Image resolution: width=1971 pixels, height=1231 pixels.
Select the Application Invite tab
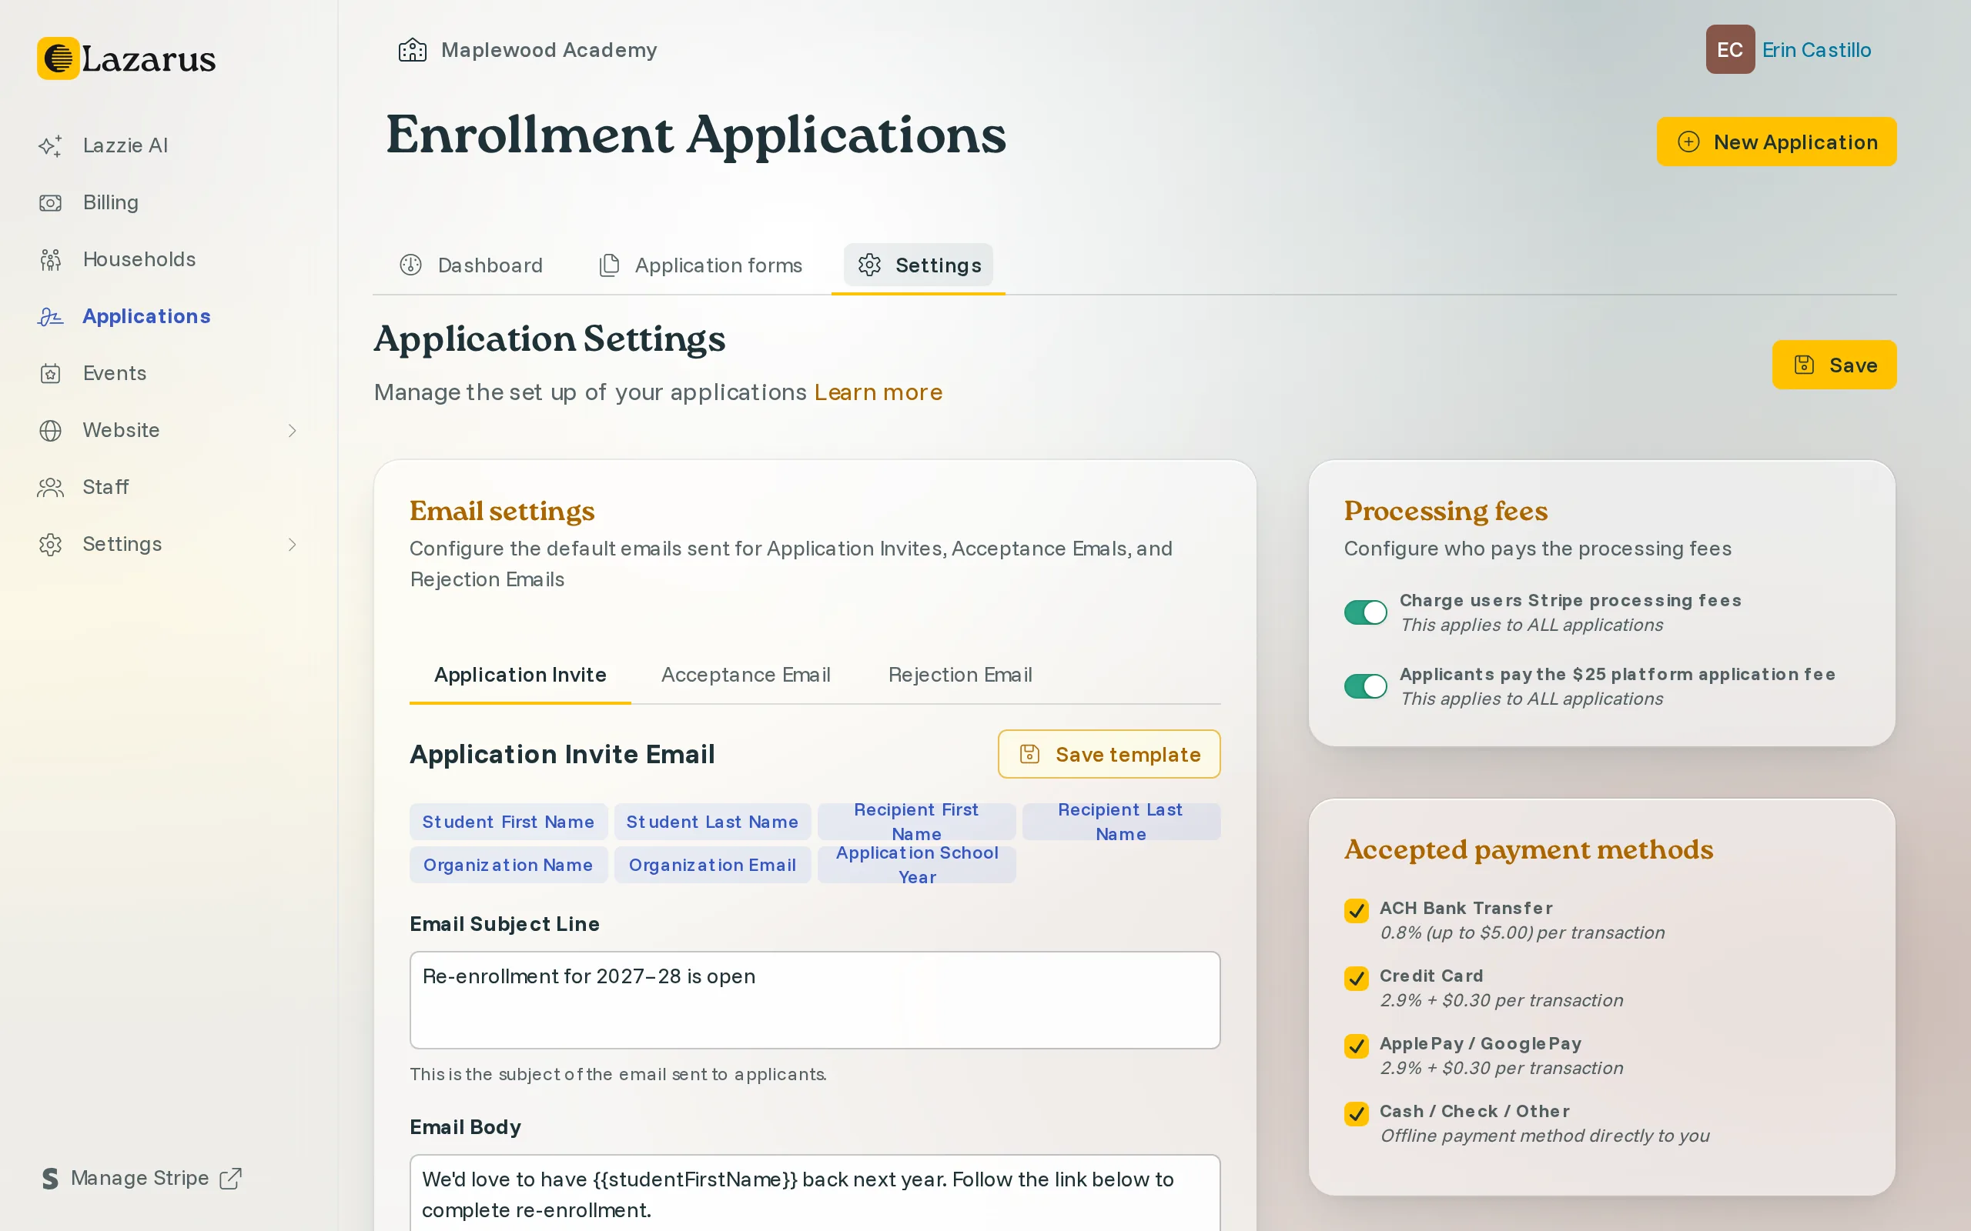click(x=520, y=675)
